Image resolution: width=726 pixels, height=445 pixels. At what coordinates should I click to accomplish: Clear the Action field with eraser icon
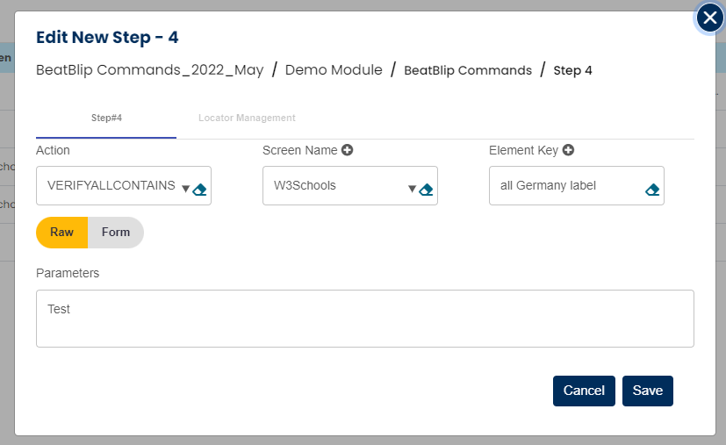(199, 189)
